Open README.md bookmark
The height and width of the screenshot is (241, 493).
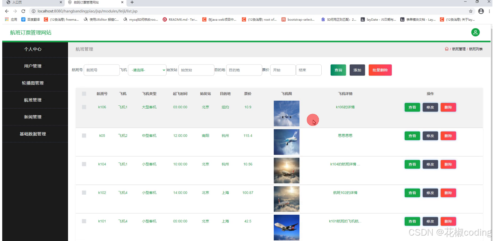[x=180, y=19]
